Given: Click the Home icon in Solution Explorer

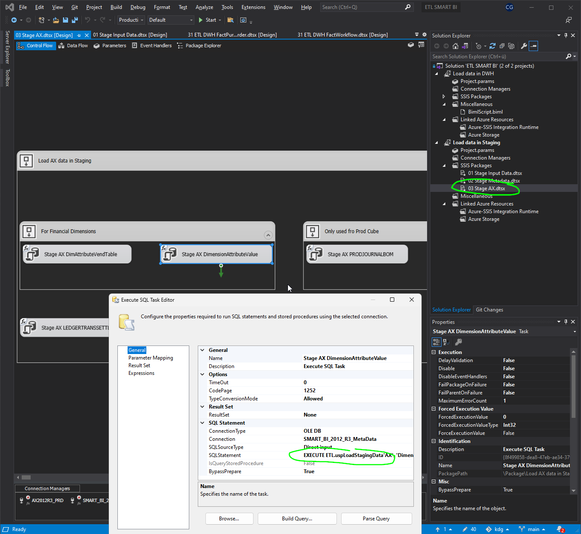Looking at the screenshot, I should tap(456, 46).
